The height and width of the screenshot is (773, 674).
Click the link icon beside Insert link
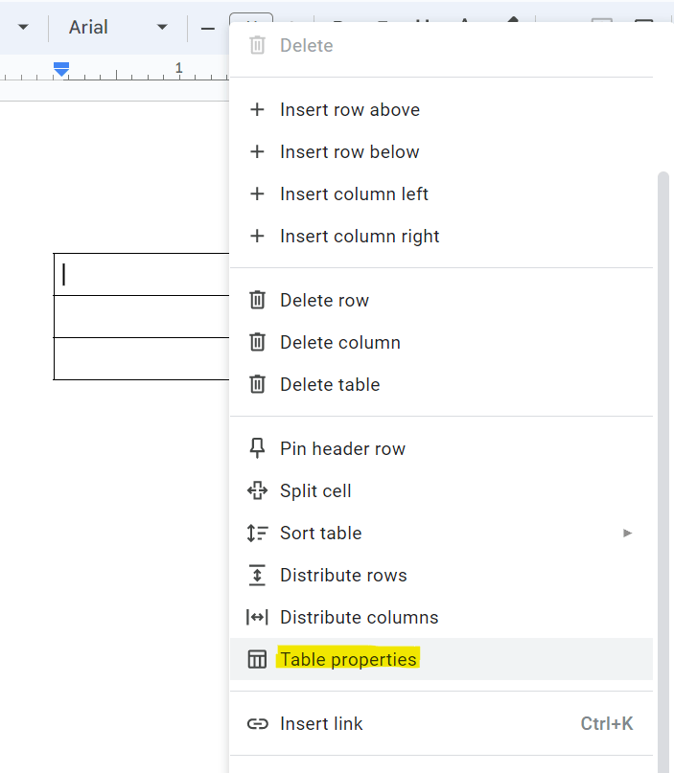[x=257, y=725]
